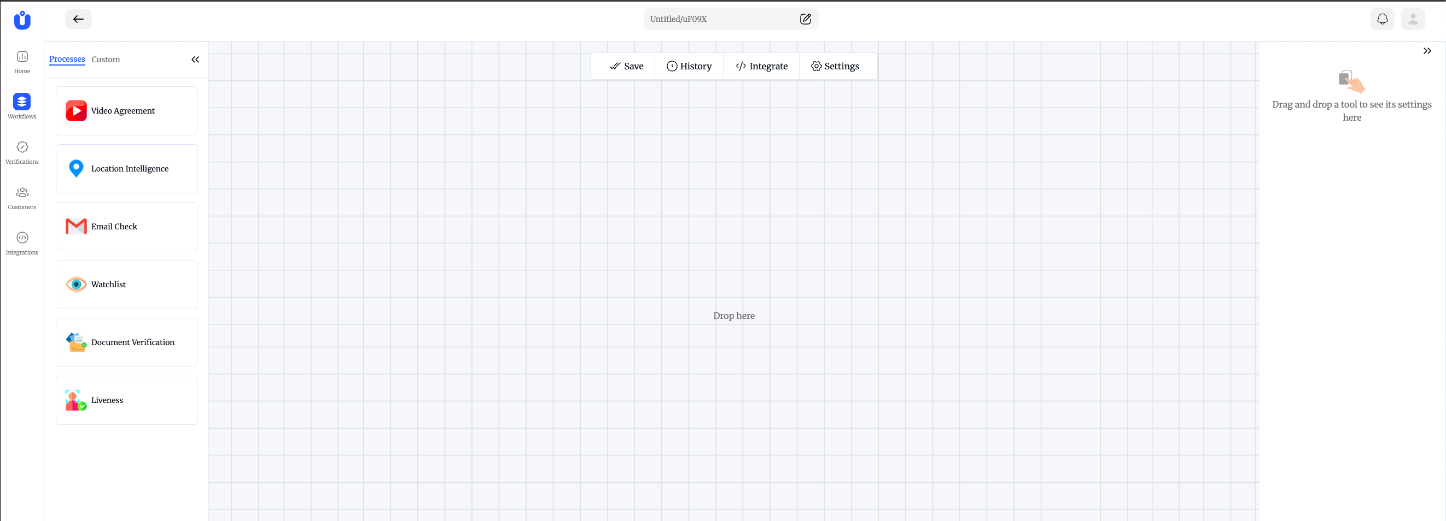Select the Watchlist label
The height and width of the screenshot is (521, 1446).
tap(108, 285)
